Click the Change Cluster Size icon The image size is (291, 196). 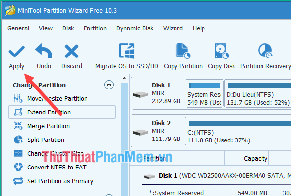click(x=18, y=153)
